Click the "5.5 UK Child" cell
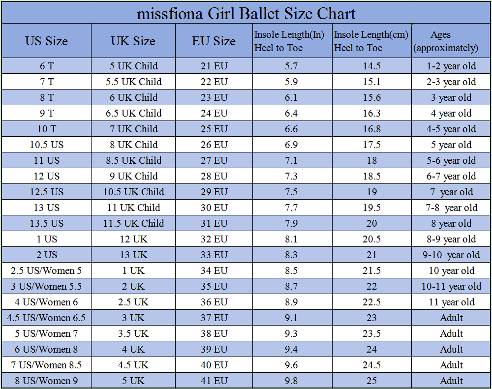Viewport: 492px width, 389px height. [133, 82]
